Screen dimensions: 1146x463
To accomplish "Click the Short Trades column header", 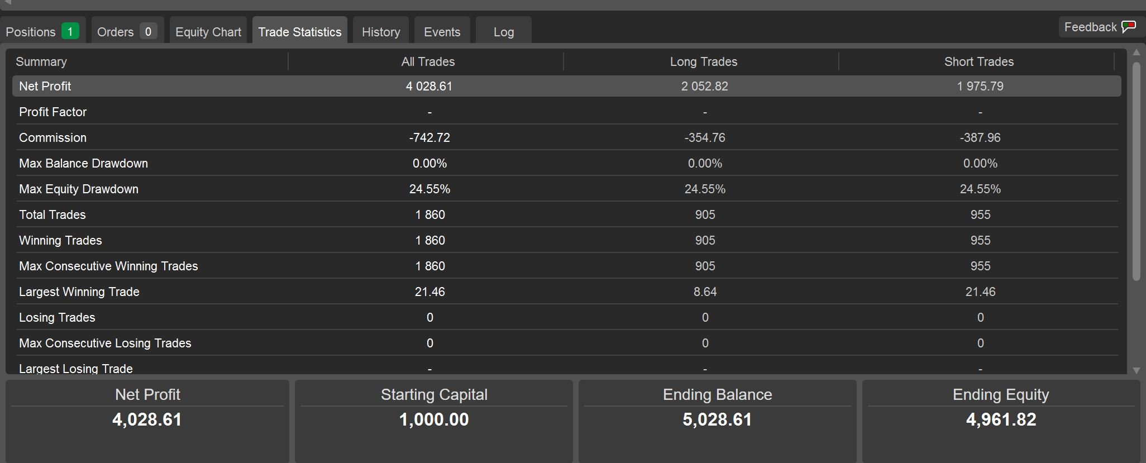I will tap(978, 61).
